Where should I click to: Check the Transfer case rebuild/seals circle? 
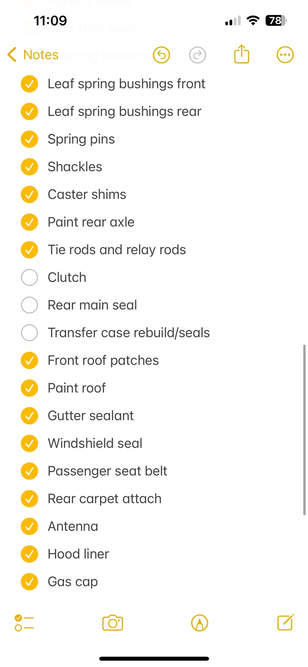(29, 333)
